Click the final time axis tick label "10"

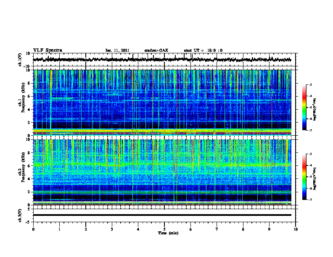pyautogui.click(x=296, y=229)
